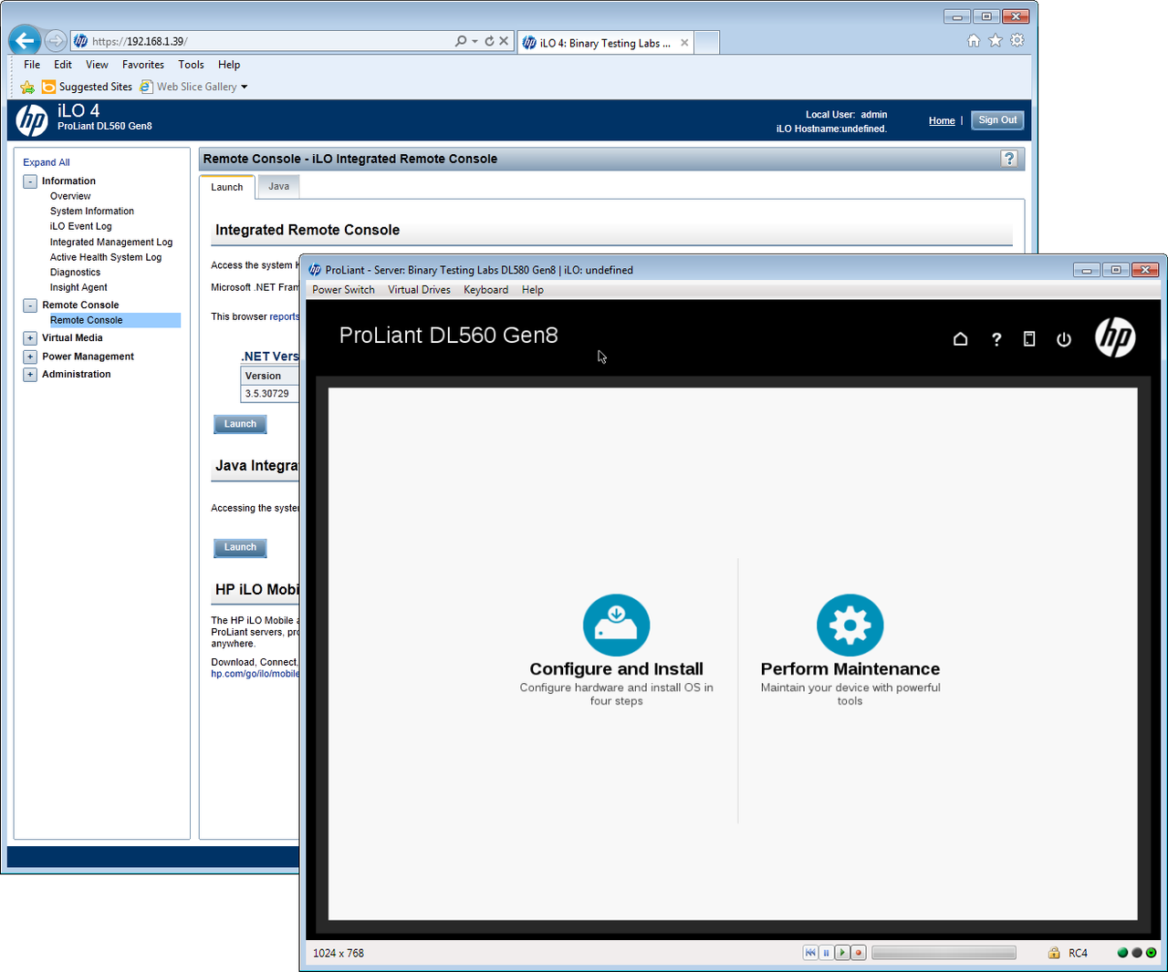Click the Configure and Install disk icon
This screenshot has width=1168, height=972.
click(617, 626)
